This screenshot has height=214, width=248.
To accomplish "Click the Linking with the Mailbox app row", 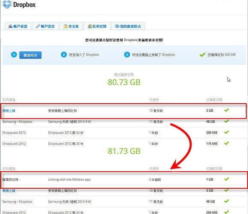I will [124, 180].
